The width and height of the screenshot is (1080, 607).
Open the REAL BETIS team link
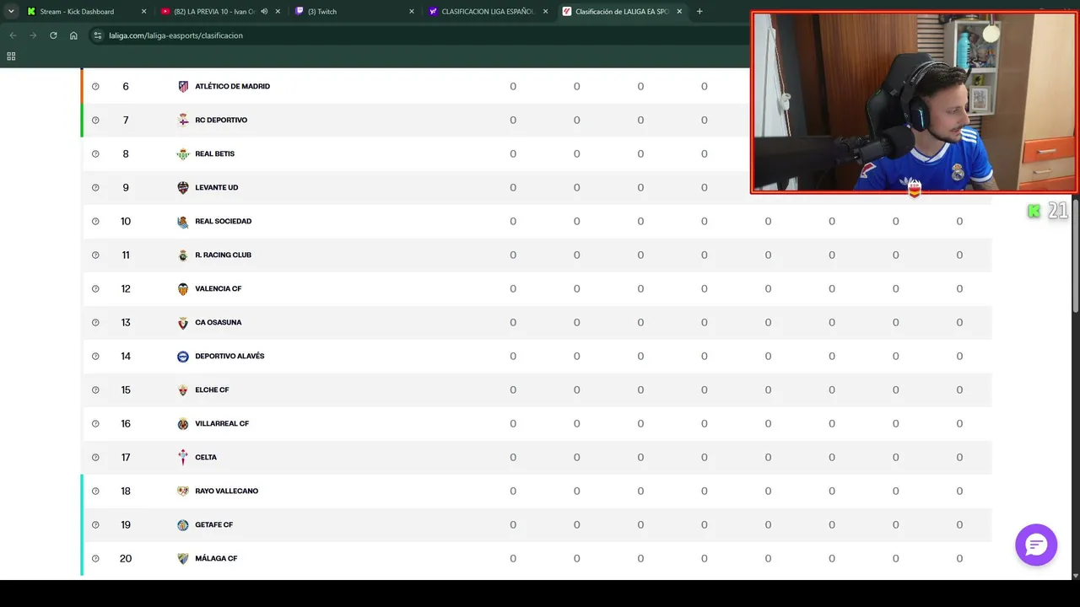tap(215, 153)
